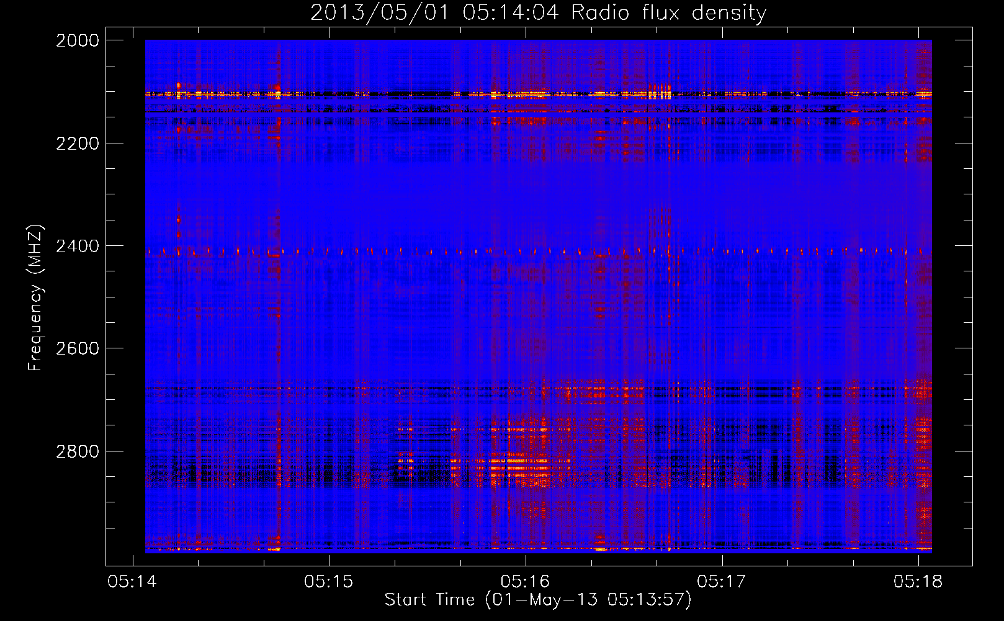Image resolution: width=1004 pixels, height=621 pixels.
Task: Click the 05:15 time axis label
Action: point(329,582)
